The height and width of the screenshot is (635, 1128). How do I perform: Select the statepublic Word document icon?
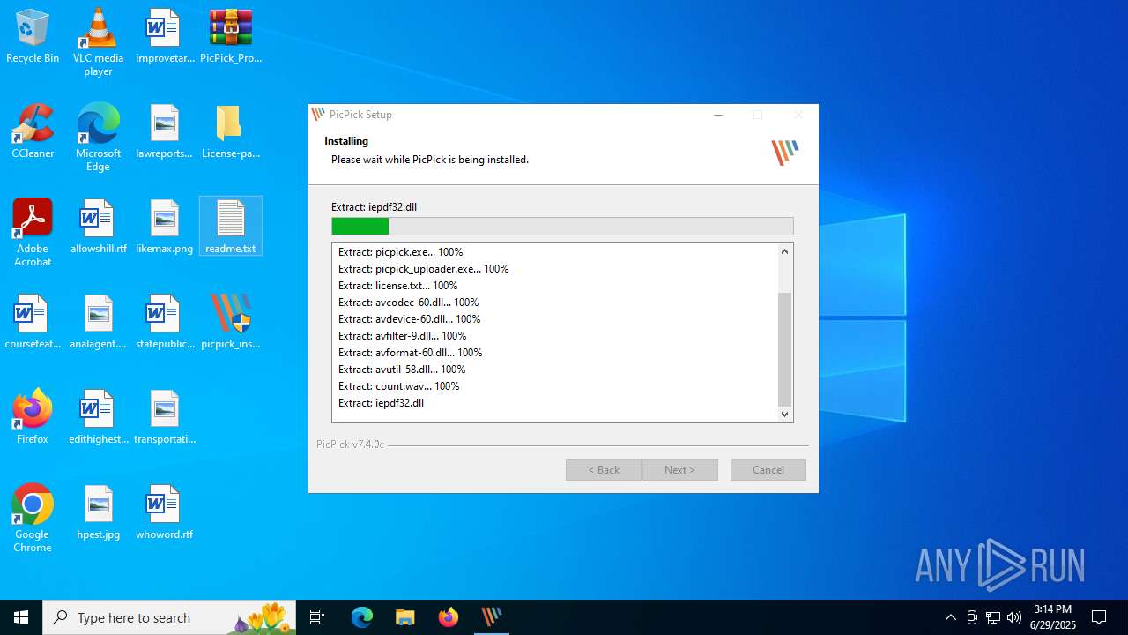coord(165,323)
